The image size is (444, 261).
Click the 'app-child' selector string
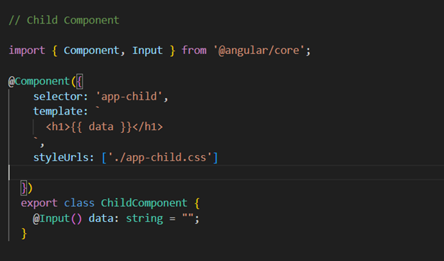click(x=129, y=97)
